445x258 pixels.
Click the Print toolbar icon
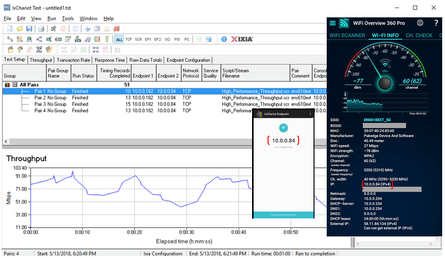[41, 29]
